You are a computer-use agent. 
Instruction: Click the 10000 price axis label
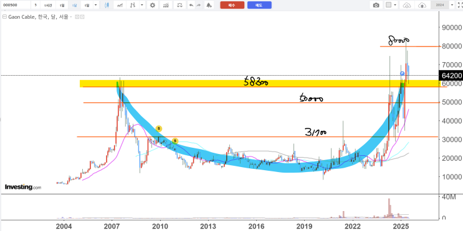click(x=451, y=176)
